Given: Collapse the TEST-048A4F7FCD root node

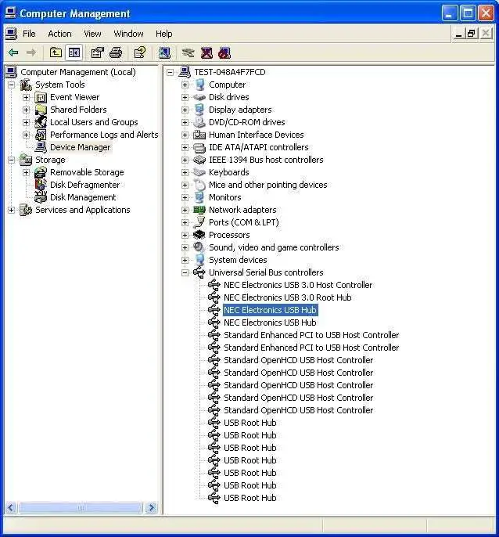Looking at the screenshot, I should [x=170, y=72].
